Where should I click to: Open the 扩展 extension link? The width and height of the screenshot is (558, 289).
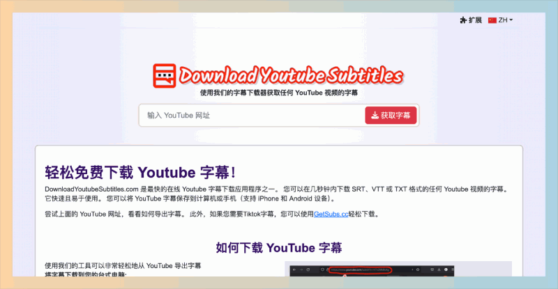pyautogui.click(x=471, y=20)
